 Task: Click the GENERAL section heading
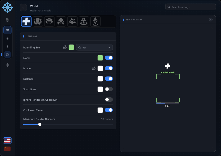(31, 36)
